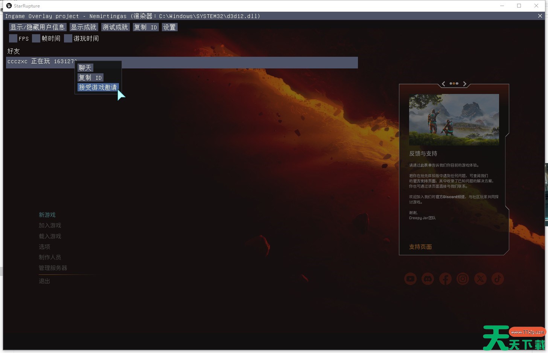Start 新游戏 from main menu

(47, 215)
